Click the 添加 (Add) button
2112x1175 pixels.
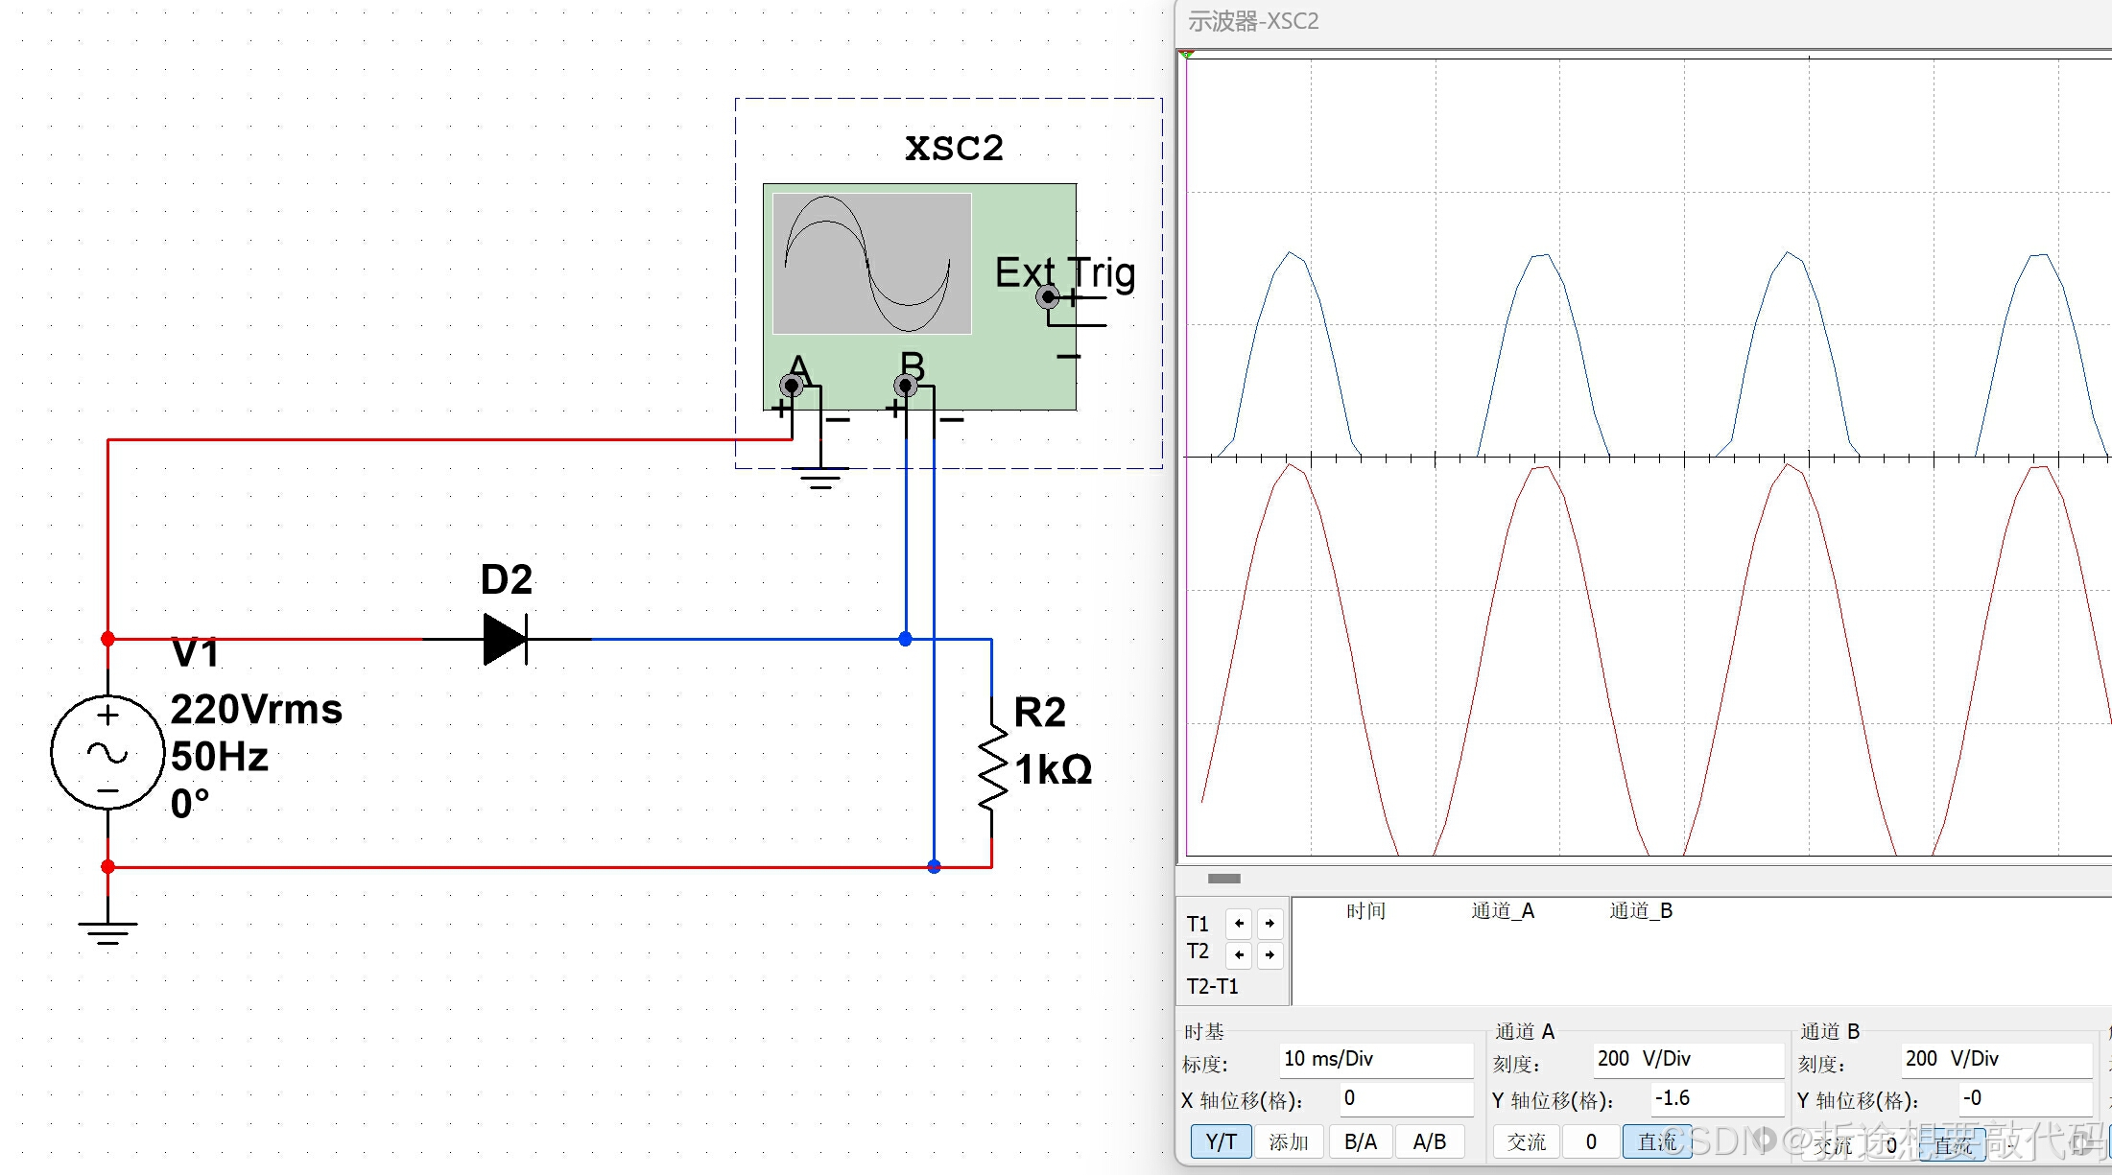coord(1288,1141)
